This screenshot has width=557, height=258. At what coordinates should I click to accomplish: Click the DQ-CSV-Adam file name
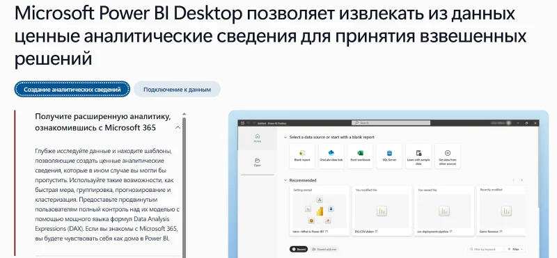(x=365, y=232)
